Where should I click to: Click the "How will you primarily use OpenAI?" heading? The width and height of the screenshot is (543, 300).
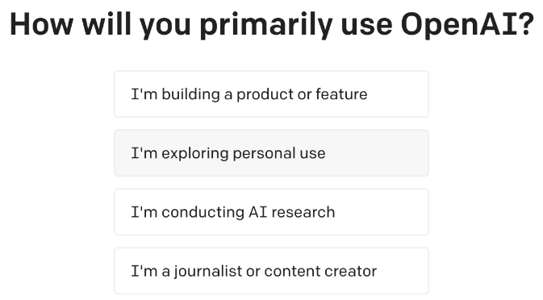(272, 25)
